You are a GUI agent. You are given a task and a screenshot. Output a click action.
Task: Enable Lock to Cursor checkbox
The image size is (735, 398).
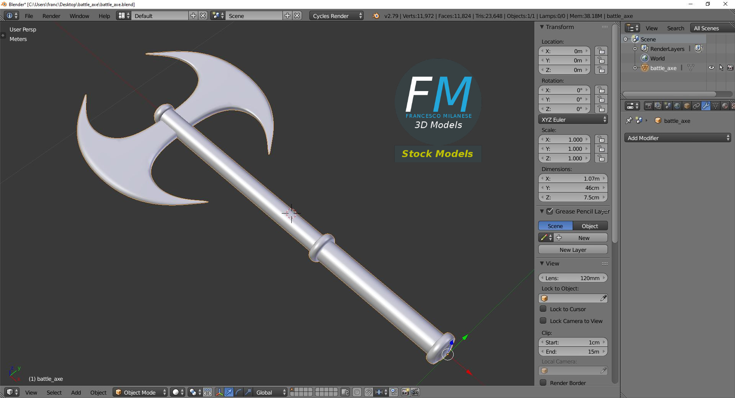coord(543,309)
